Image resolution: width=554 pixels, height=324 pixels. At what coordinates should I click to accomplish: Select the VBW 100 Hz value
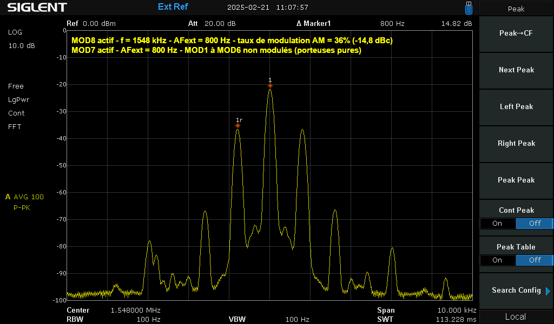point(297,320)
